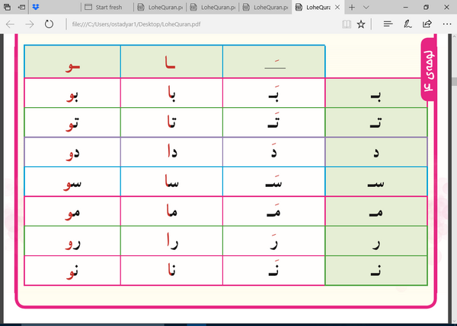
Task: Click header cell 'ـو' in table
Action: 72,62
